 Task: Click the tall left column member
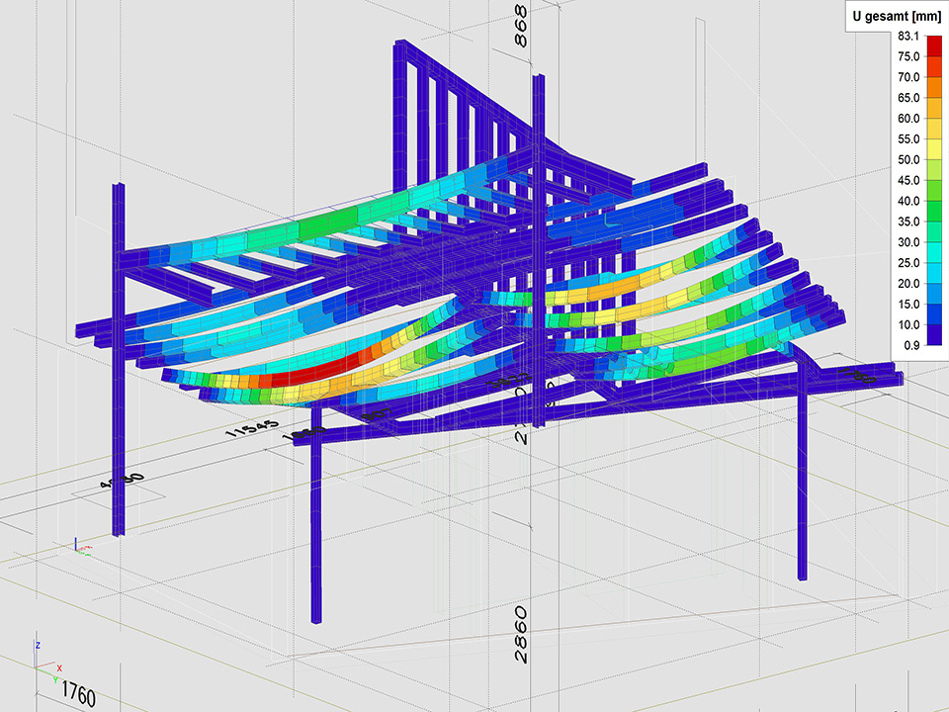pos(118,356)
